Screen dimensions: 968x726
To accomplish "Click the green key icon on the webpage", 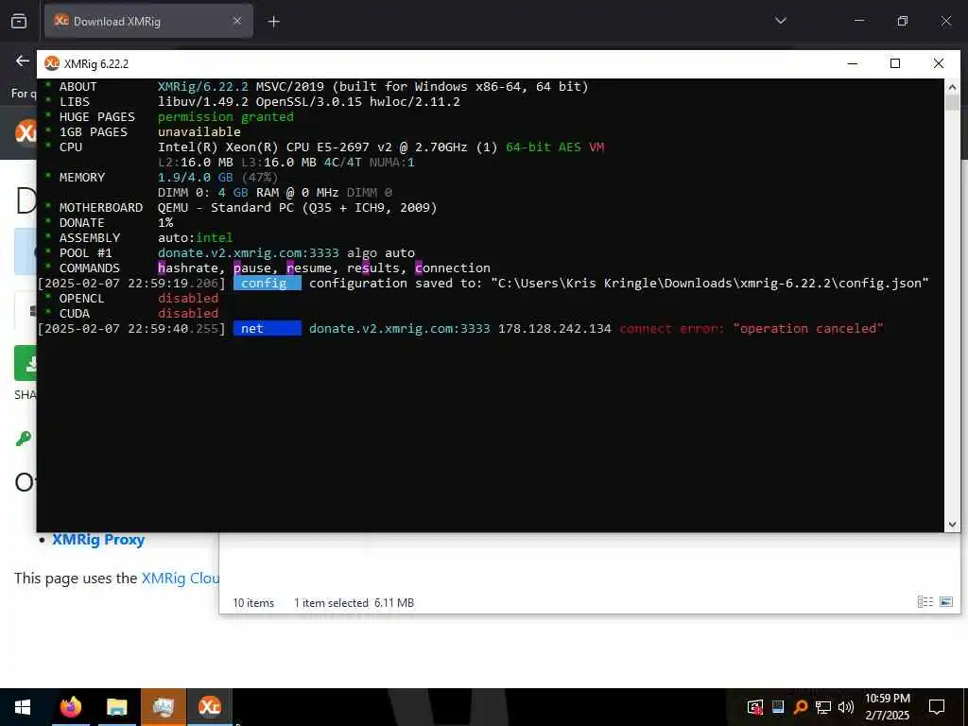I will click(24, 439).
